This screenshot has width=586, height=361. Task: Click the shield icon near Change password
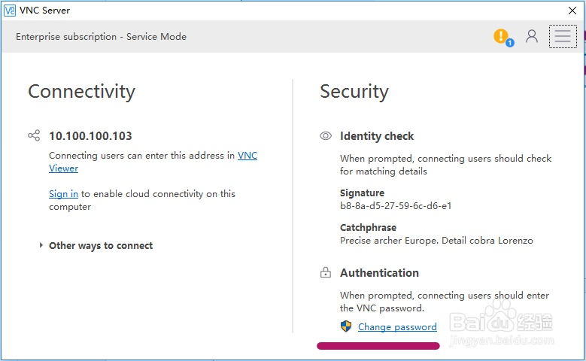click(x=346, y=326)
